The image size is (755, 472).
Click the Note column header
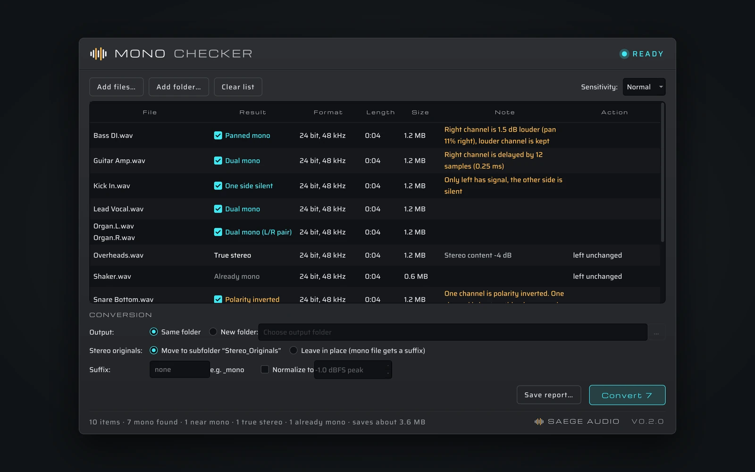[505, 112]
